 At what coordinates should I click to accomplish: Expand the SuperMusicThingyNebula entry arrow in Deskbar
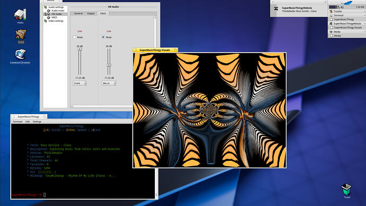point(364,23)
